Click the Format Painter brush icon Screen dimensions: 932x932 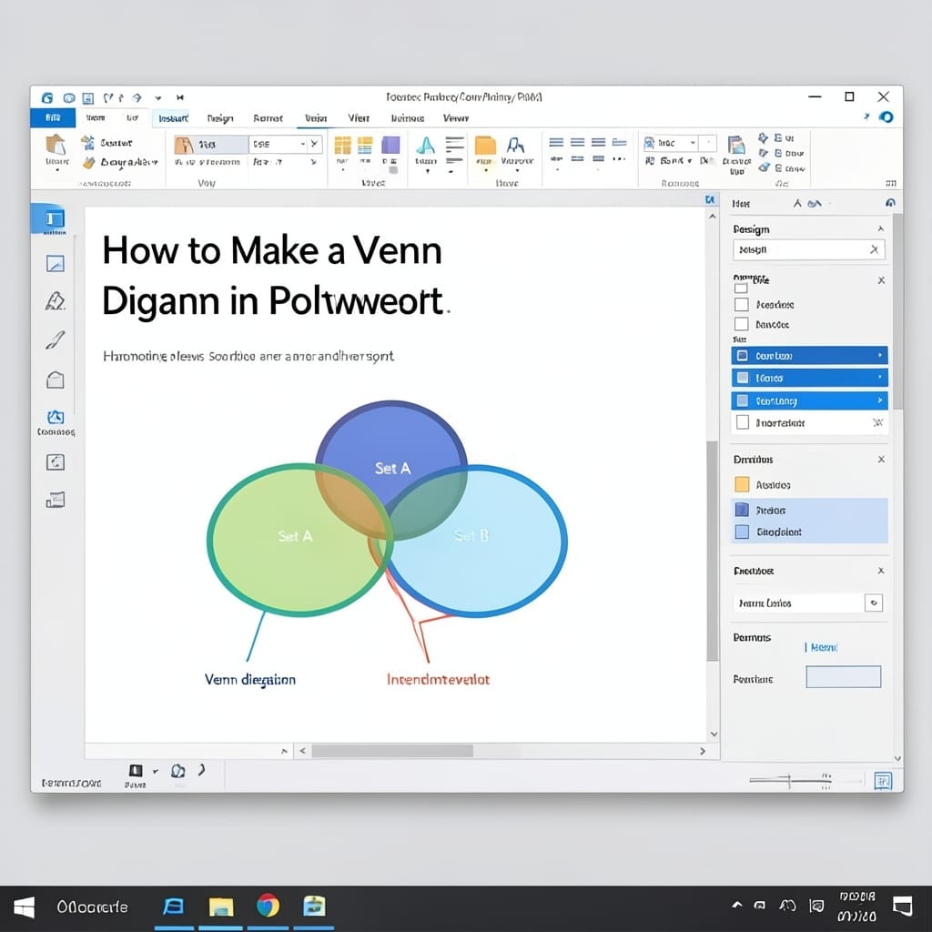89,162
